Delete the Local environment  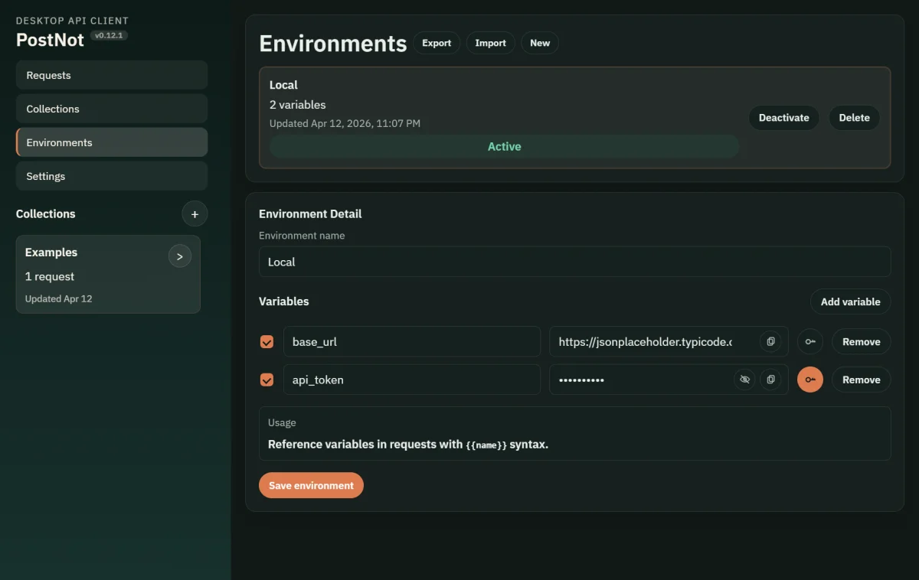[x=854, y=118]
